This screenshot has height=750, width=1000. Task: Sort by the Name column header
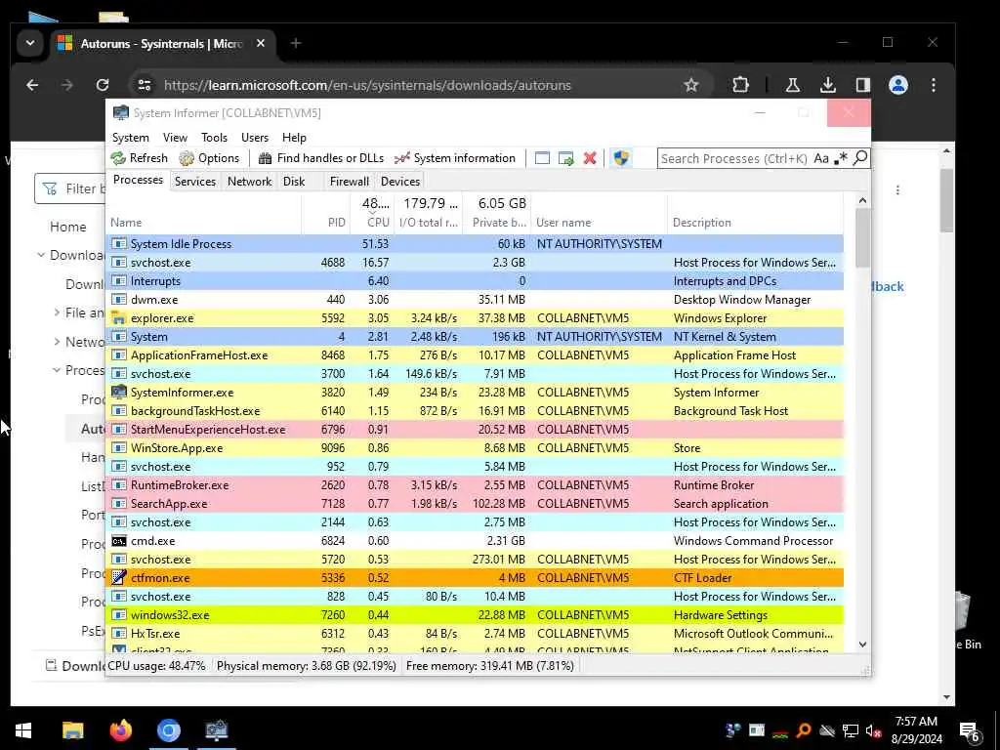[x=204, y=213]
